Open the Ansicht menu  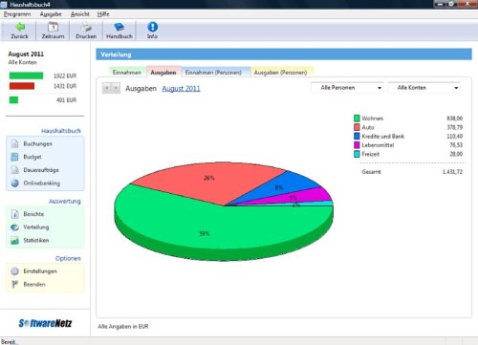(80, 14)
